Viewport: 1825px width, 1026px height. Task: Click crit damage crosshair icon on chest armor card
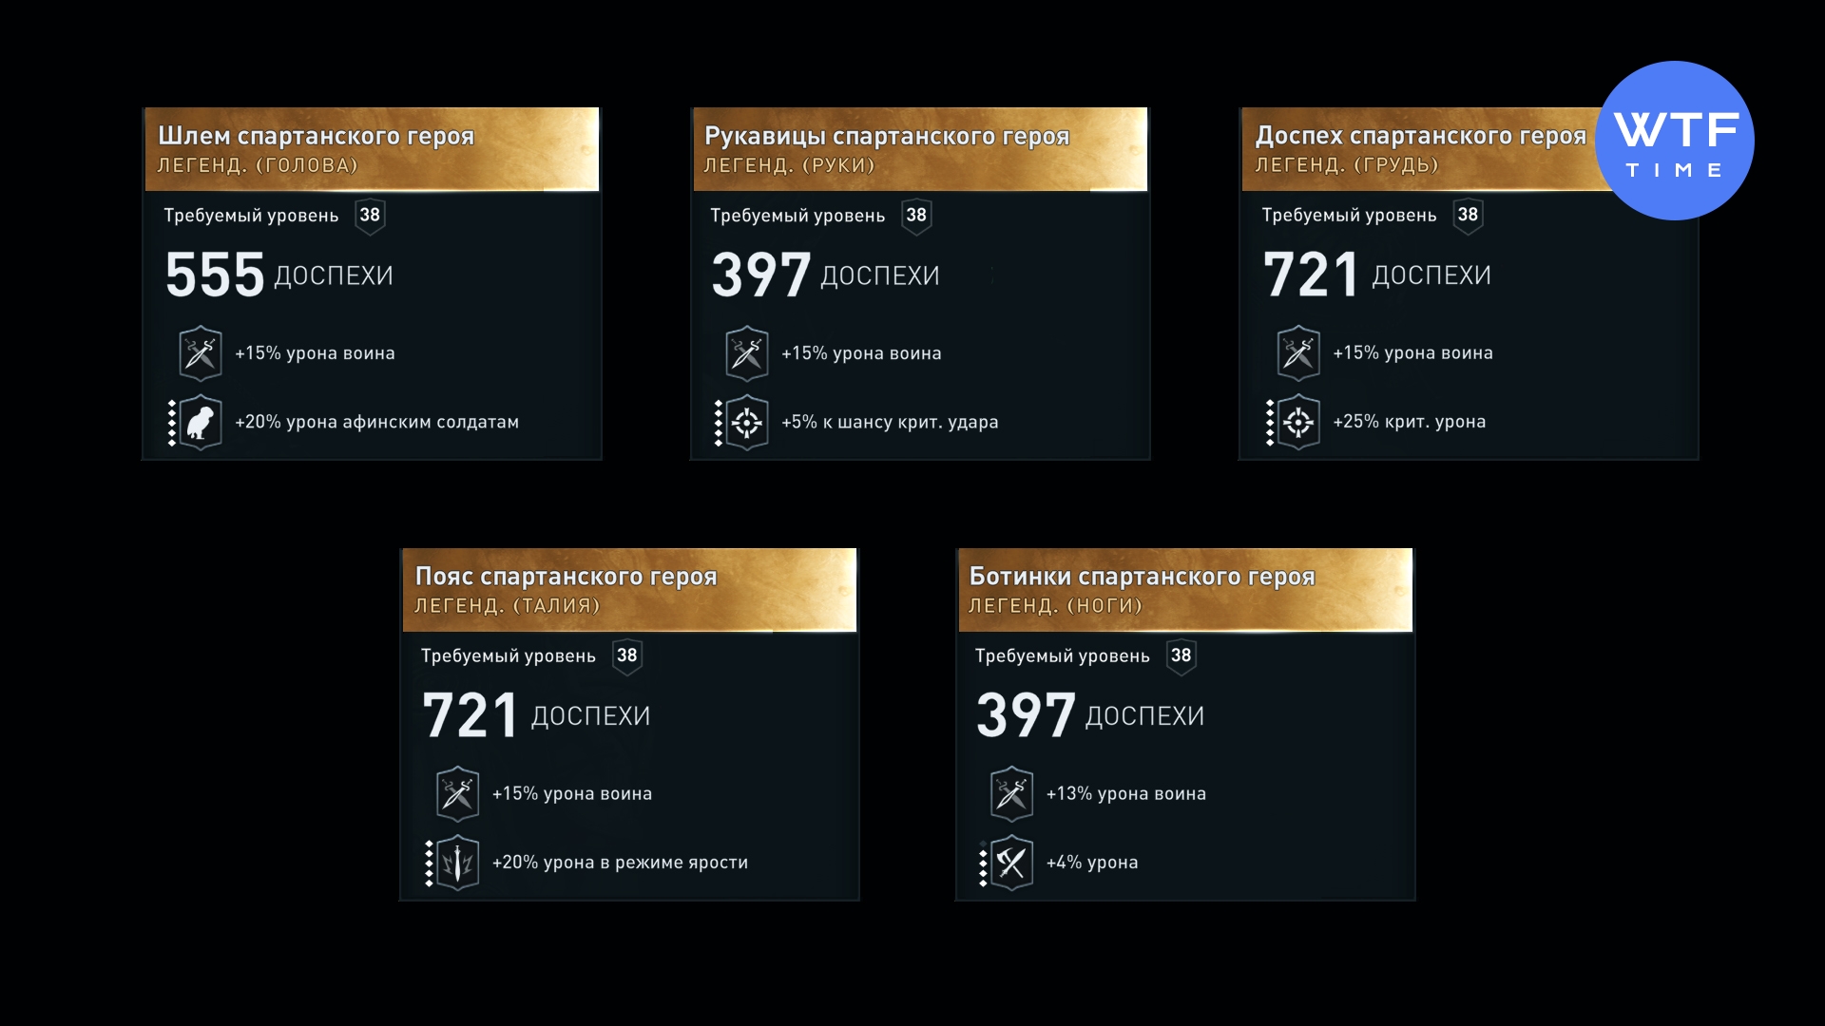click(1298, 422)
